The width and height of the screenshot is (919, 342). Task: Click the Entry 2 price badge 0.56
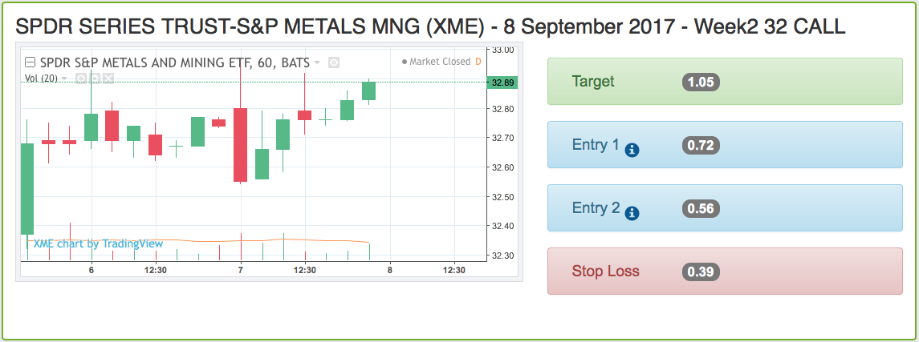coord(701,208)
